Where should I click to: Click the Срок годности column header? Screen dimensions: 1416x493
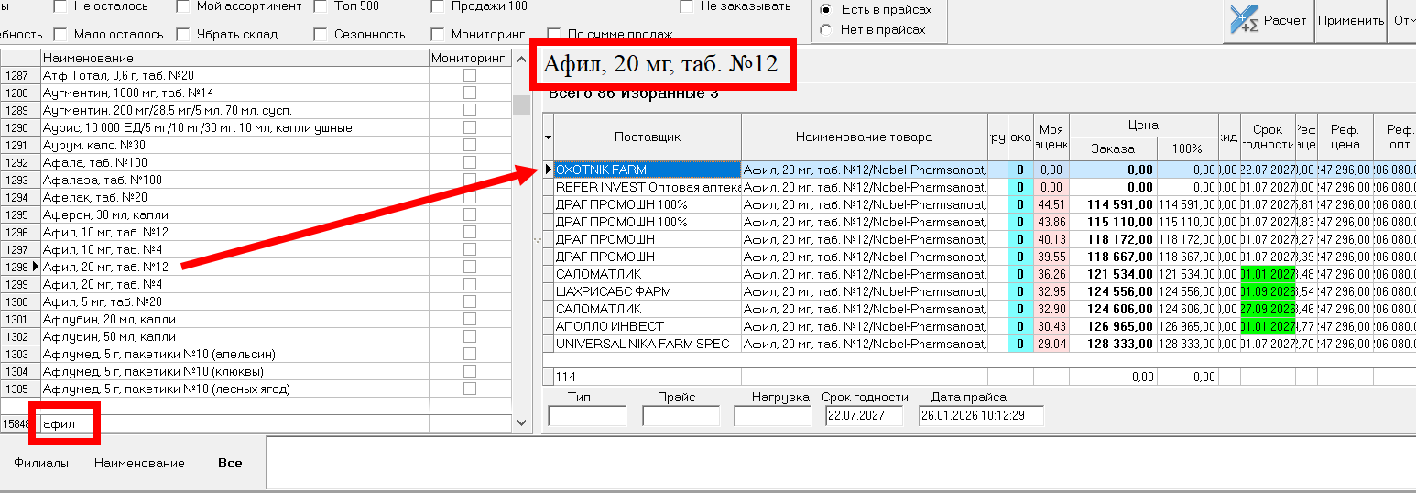pos(1268,137)
